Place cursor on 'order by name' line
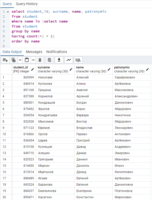The height and width of the screenshot is (200, 152). [26, 41]
